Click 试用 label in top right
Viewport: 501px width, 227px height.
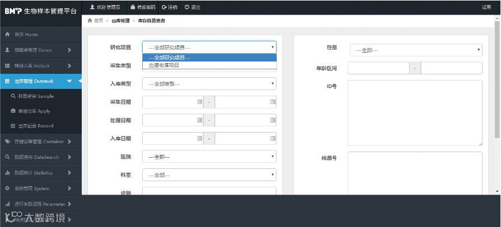(486, 7)
